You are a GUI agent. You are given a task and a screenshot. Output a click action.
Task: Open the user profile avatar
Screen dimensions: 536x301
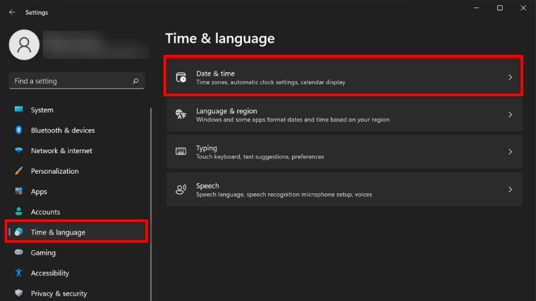[24, 45]
